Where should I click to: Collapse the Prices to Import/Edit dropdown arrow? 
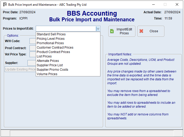(98, 29)
